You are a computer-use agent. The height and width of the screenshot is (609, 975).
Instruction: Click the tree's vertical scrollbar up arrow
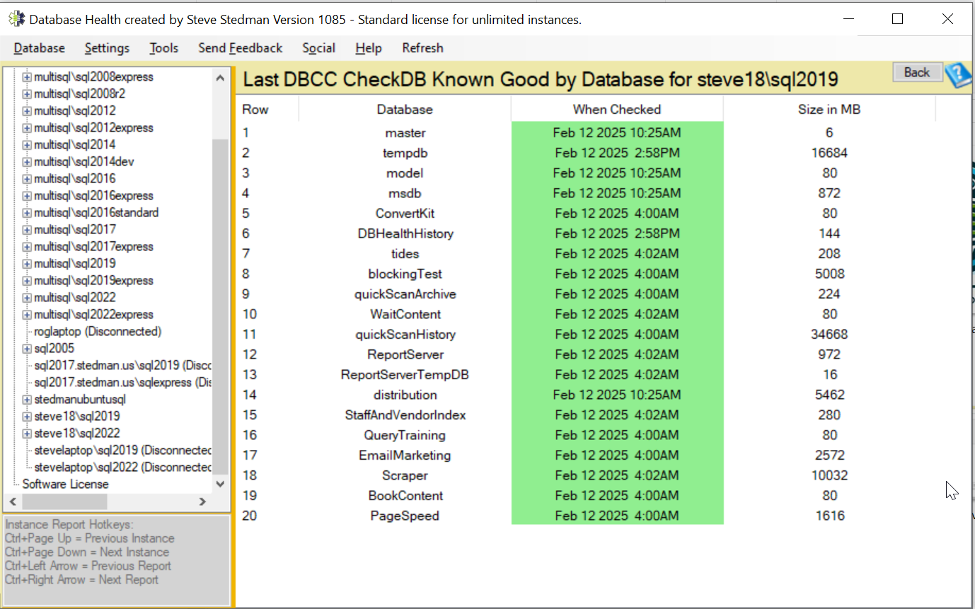[x=220, y=78]
